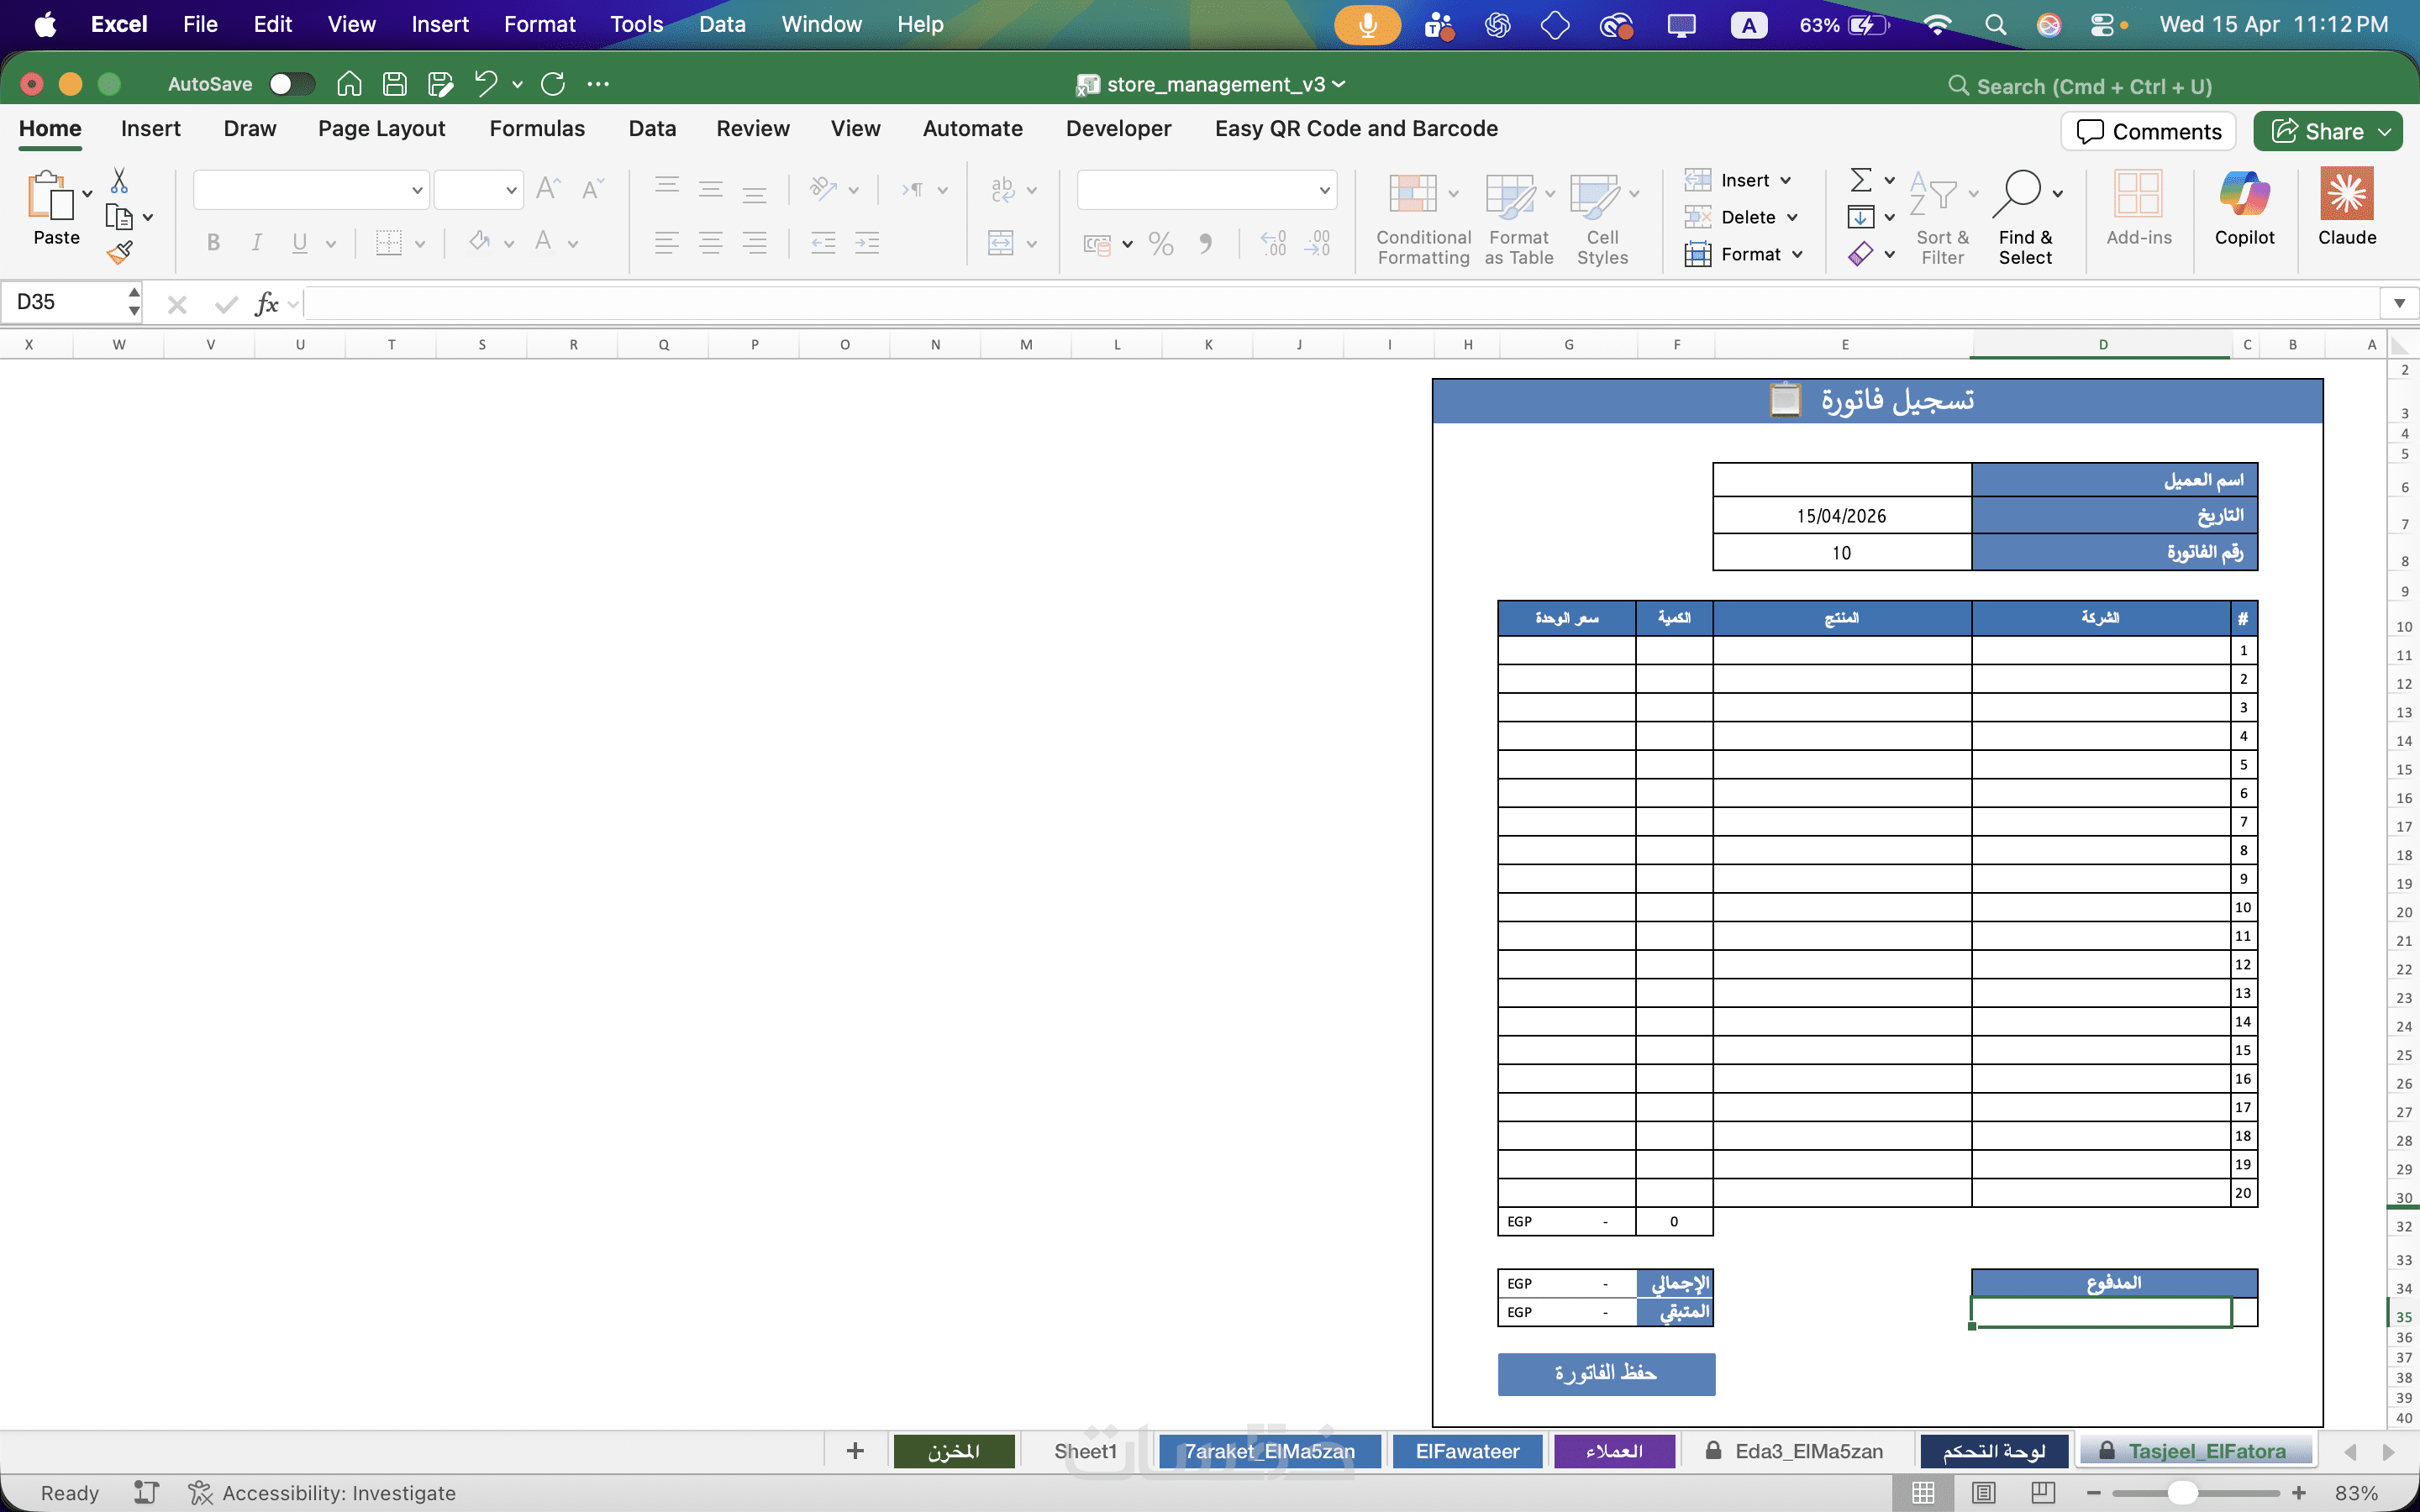2420x1512 pixels.
Task: Click the Insert Function fx icon
Action: point(266,303)
